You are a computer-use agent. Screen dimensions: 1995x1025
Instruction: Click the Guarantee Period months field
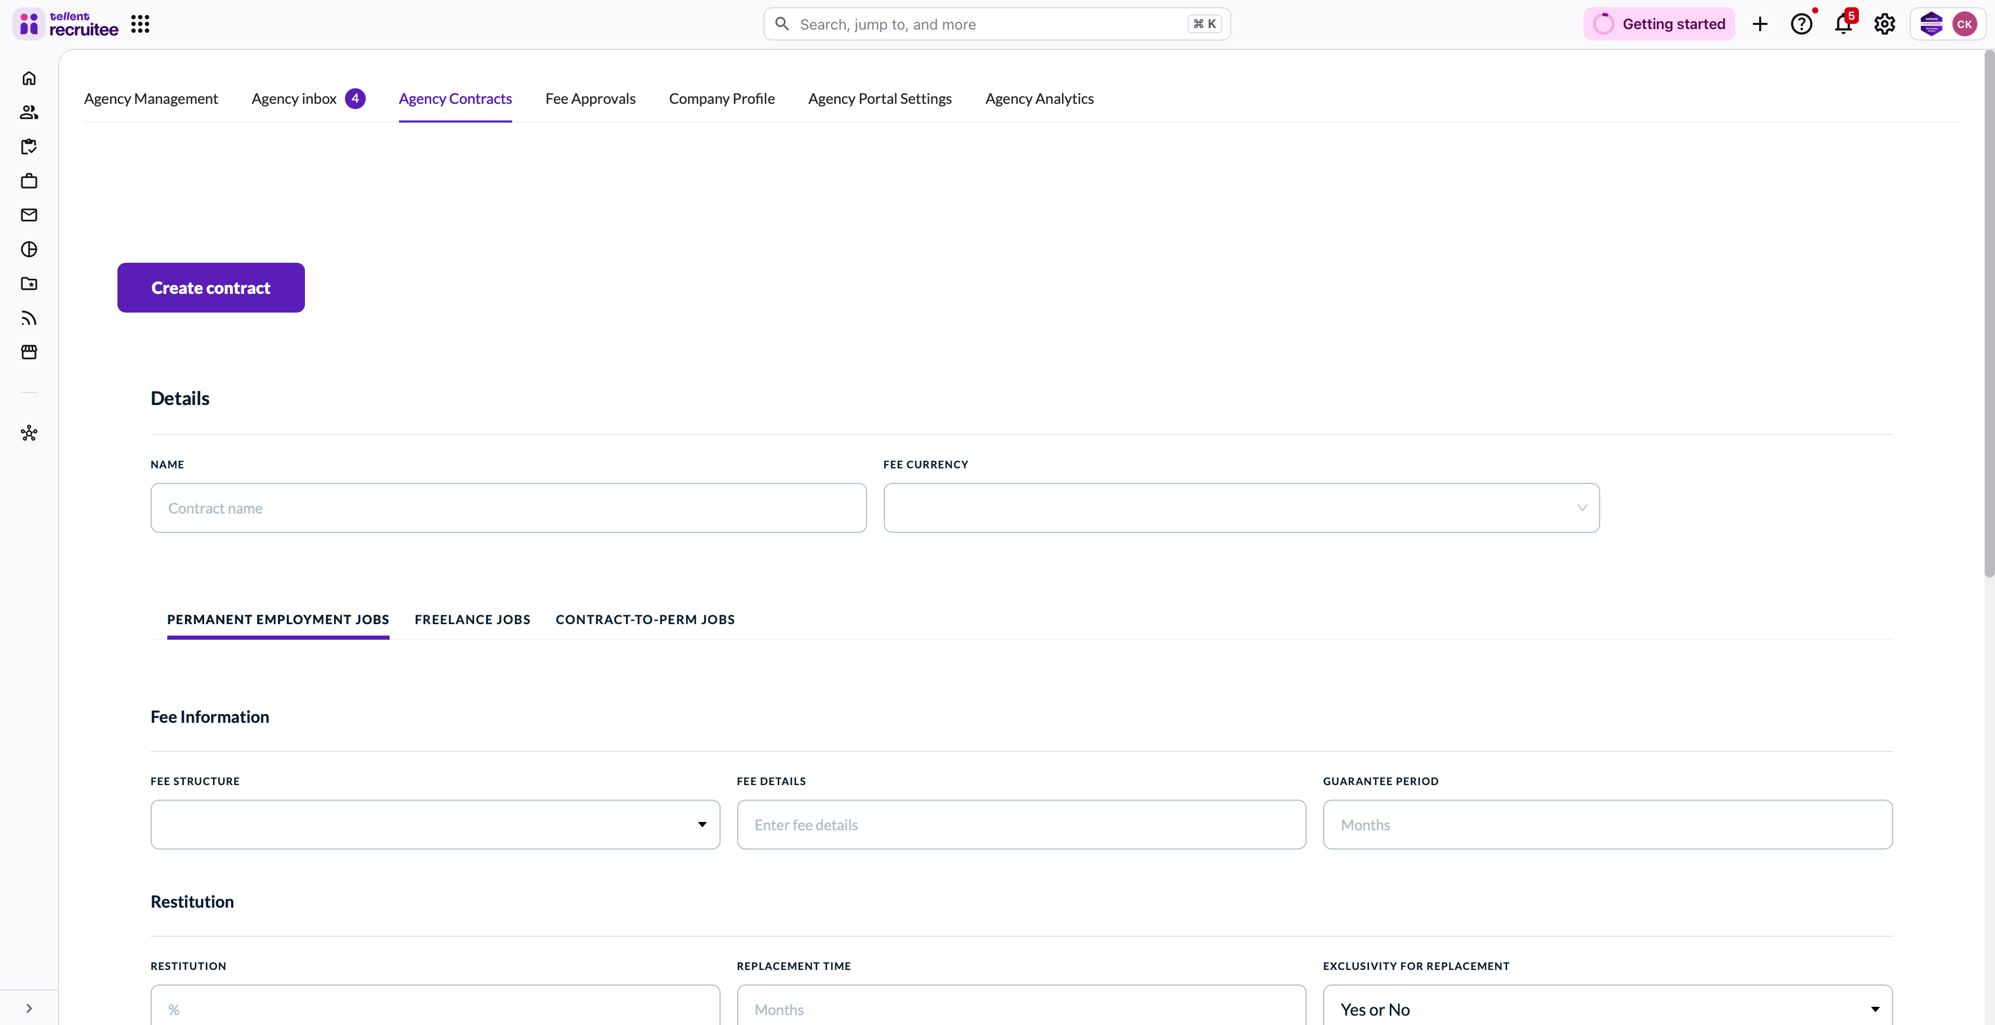(1608, 825)
